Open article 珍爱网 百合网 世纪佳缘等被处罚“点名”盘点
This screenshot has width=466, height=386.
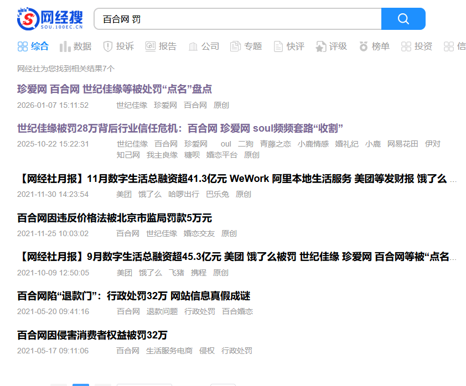[115, 89]
